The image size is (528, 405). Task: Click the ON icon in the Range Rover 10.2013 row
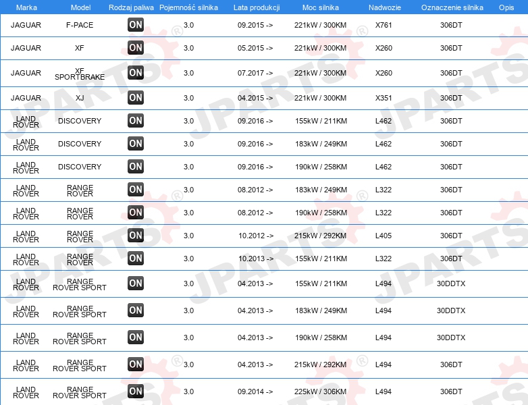click(136, 259)
